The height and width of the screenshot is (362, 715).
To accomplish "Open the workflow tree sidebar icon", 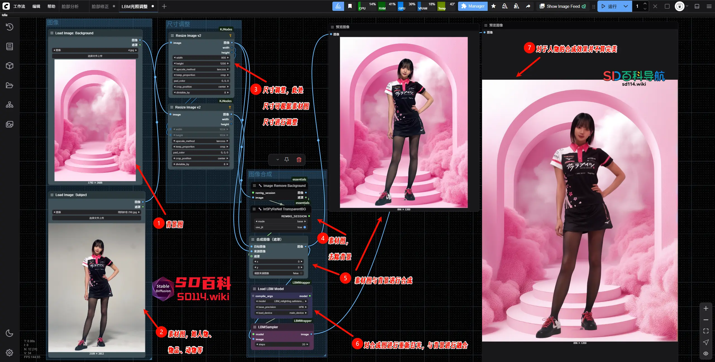I will click(9, 105).
